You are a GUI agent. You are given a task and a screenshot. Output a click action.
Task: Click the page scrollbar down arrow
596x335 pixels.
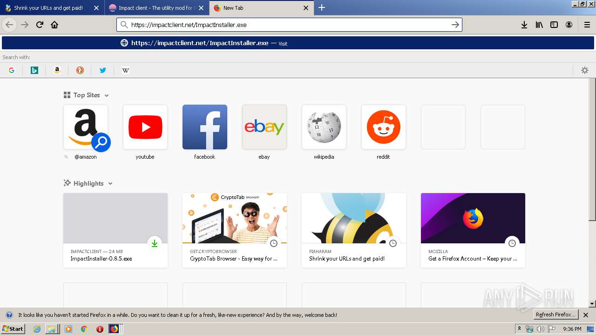tap(592, 304)
